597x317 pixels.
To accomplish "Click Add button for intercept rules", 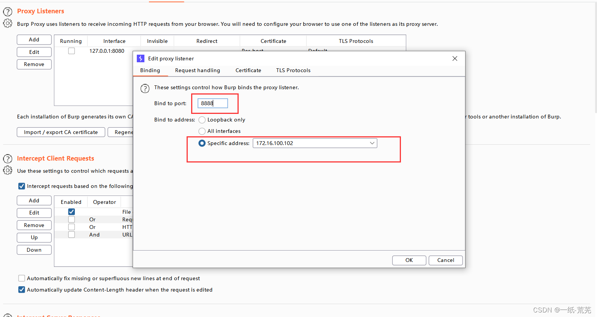I will click(x=34, y=200).
